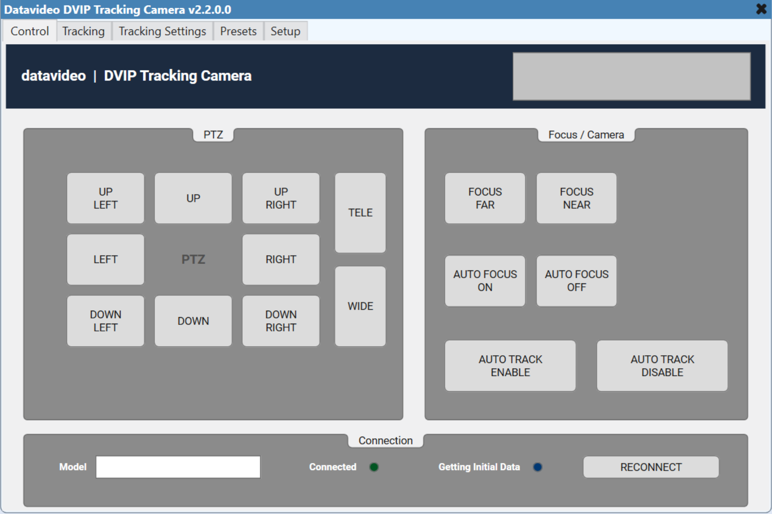
Task: Close the DVIP Tracking Camera window
Action: (761, 9)
